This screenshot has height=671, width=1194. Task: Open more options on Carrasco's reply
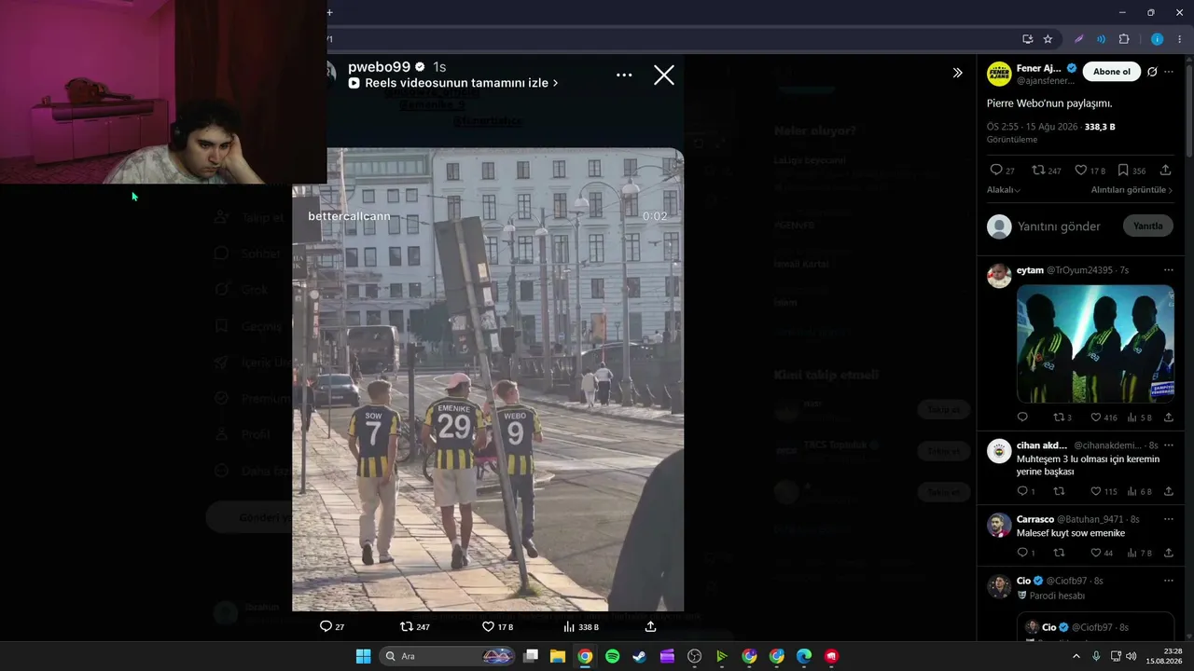click(1169, 519)
